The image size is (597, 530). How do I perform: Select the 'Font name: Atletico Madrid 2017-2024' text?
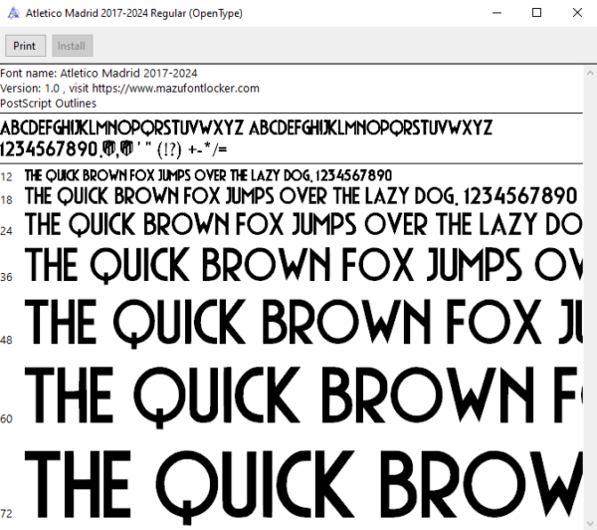click(x=99, y=73)
